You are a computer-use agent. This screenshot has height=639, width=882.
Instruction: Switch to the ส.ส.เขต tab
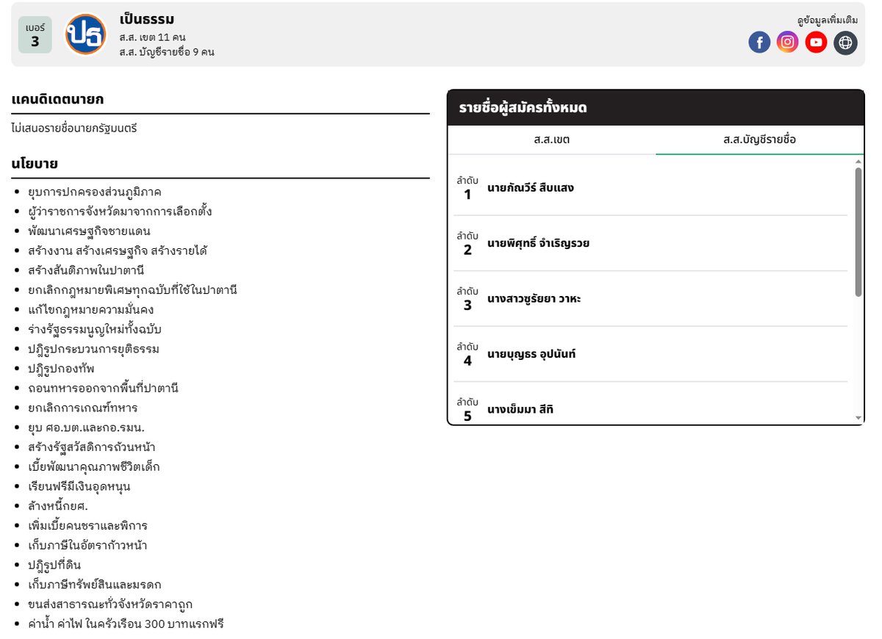(551, 140)
